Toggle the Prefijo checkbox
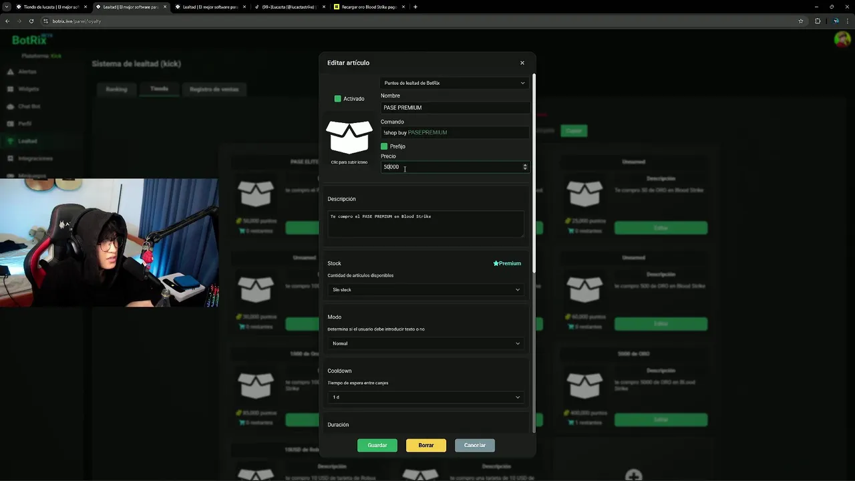Viewport: 855px width, 481px height. [384, 146]
